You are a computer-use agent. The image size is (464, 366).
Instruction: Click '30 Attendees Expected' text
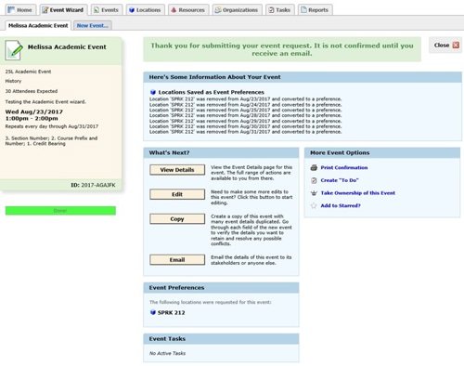(x=32, y=91)
